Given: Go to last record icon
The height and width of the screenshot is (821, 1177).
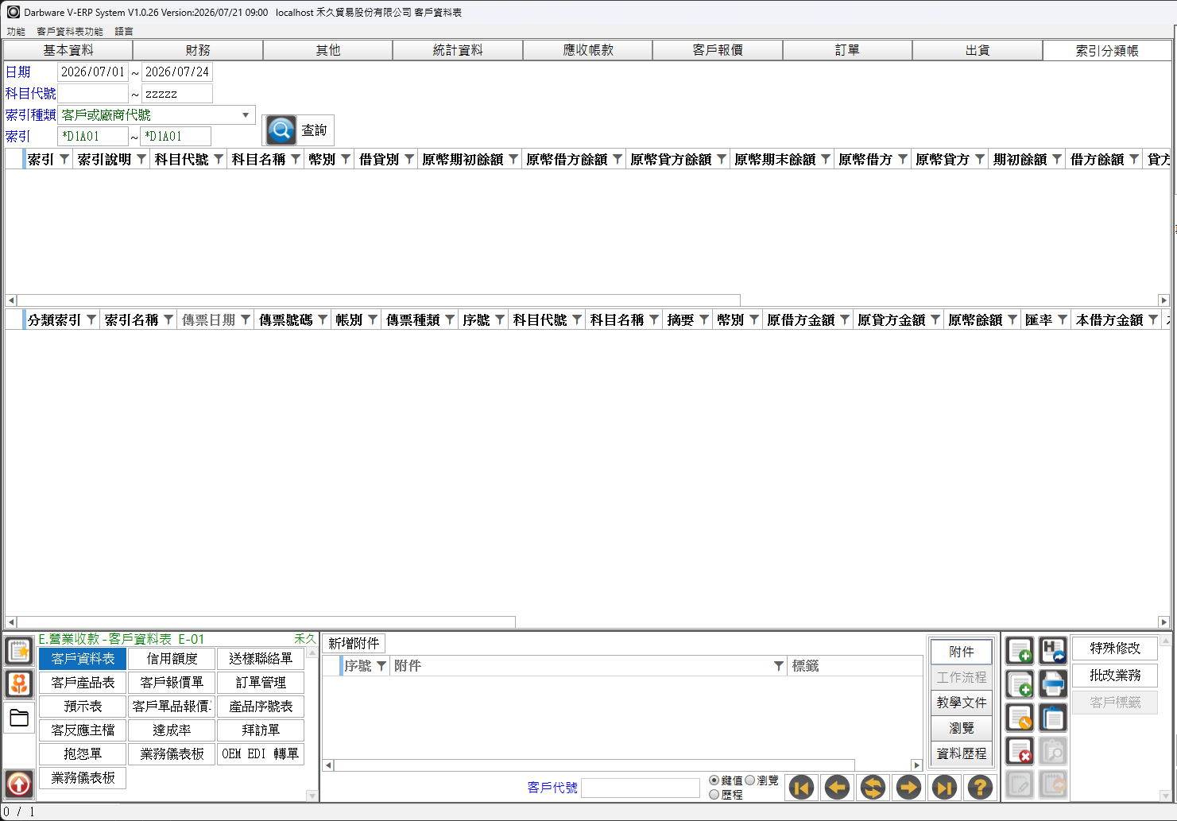Looking at the screenshot, I should [x=944, y=788].
